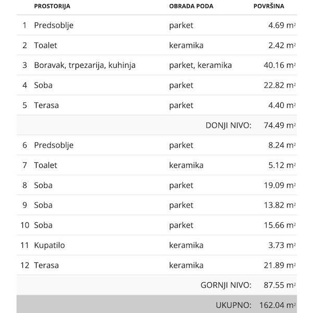Screen dimensions: 312x313
Task: Click the DONJI NIVO subtotal label
Action: click(229, 125)
